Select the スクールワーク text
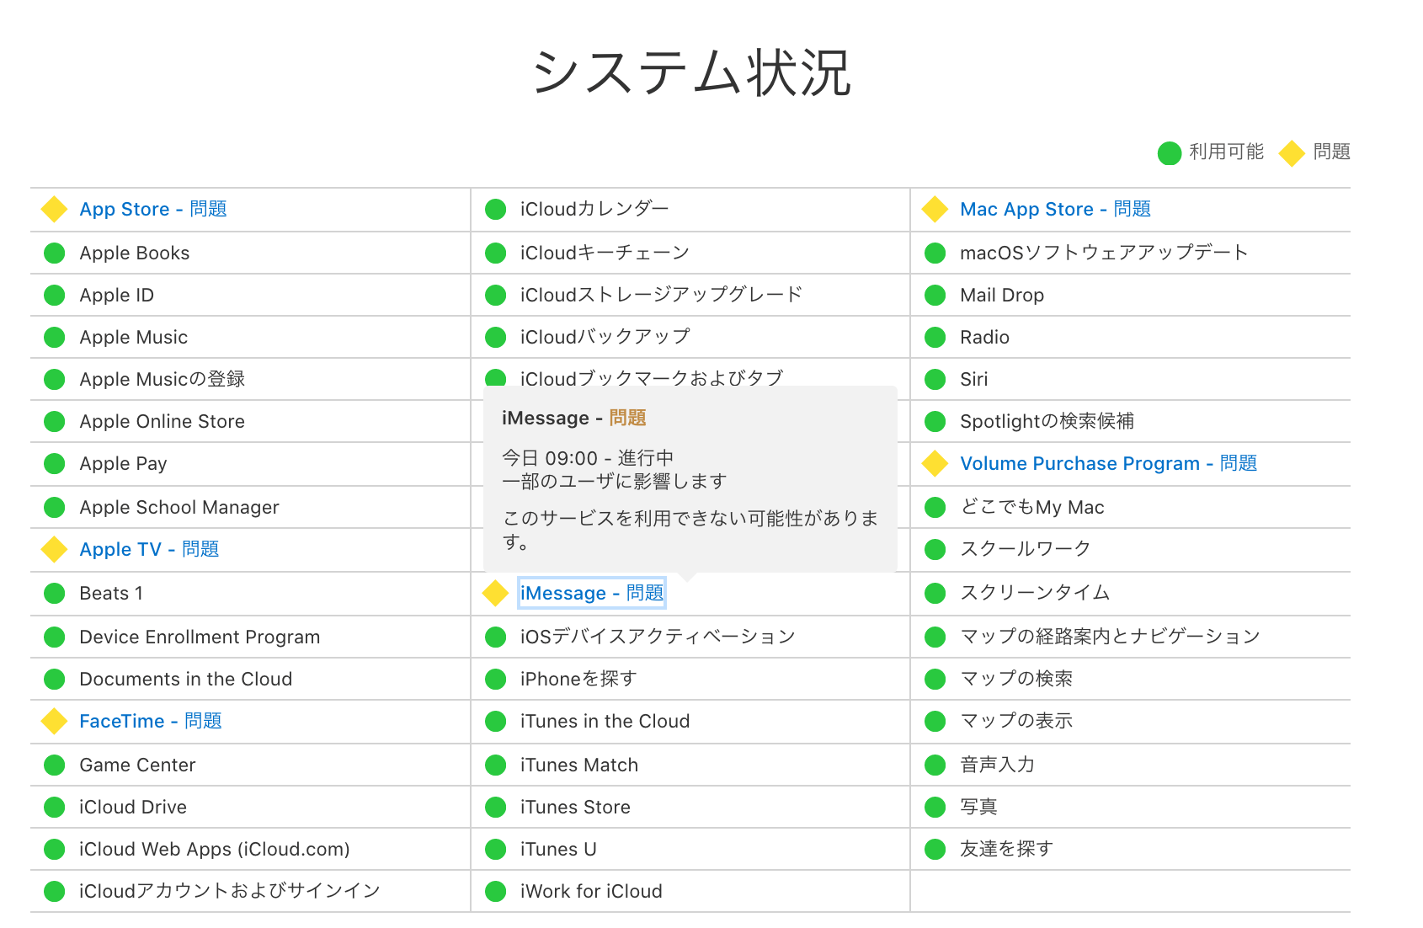Viewport: 1423px width, 928px height. point(1026,549)
